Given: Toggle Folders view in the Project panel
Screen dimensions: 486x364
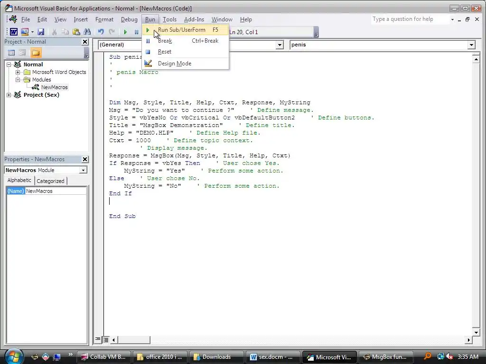Looking at the screenshot, I should click(x=36, y=53).
